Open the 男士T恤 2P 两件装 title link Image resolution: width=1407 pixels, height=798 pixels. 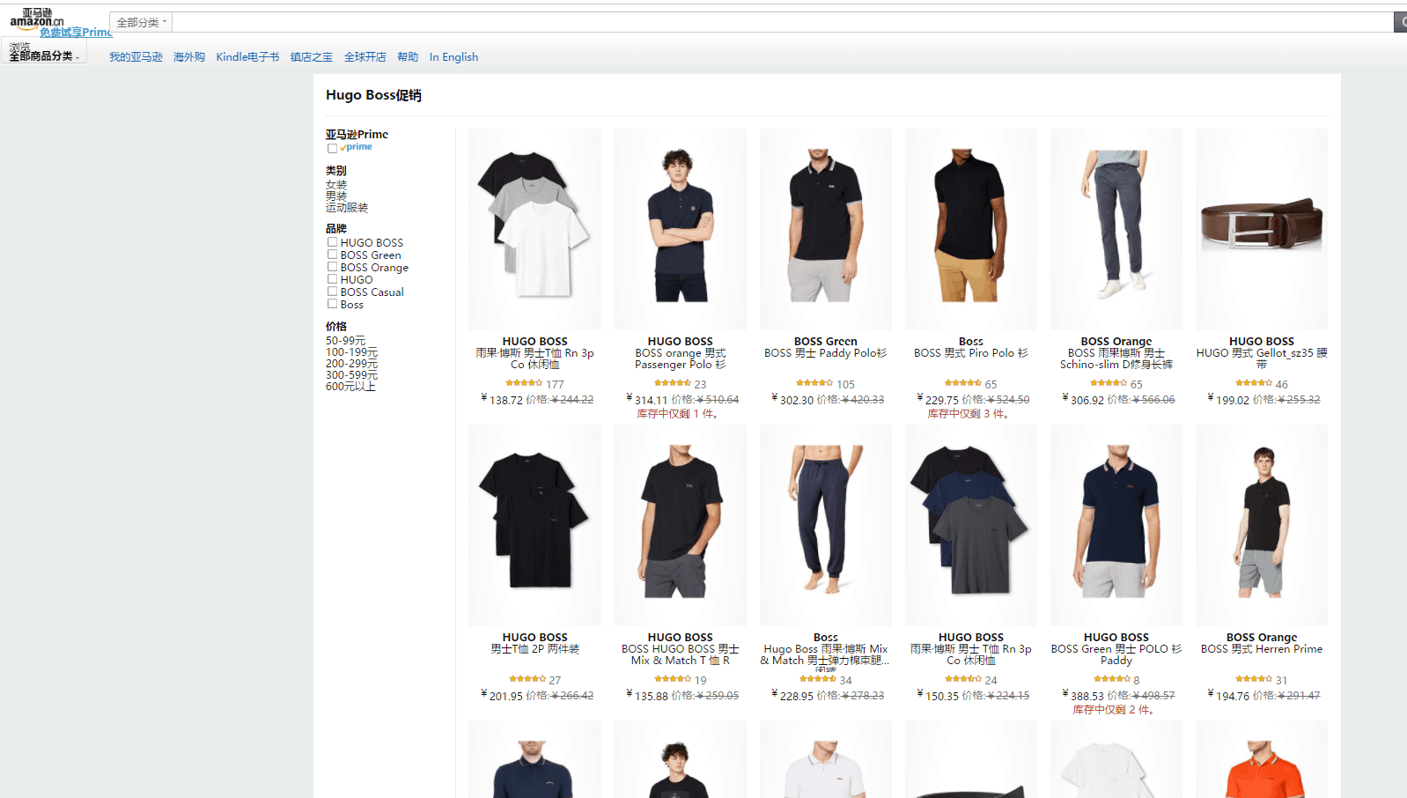tap(534, 649)
